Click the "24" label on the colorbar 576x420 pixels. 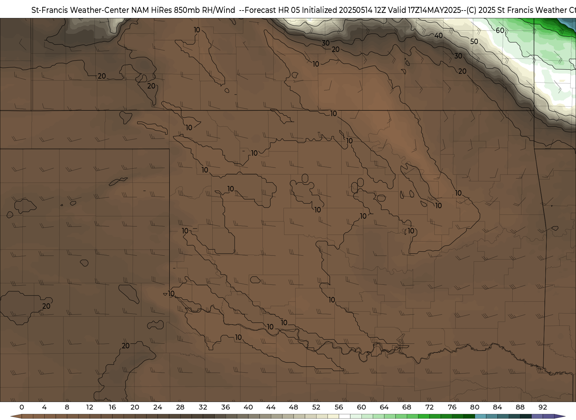click(157, 407)
